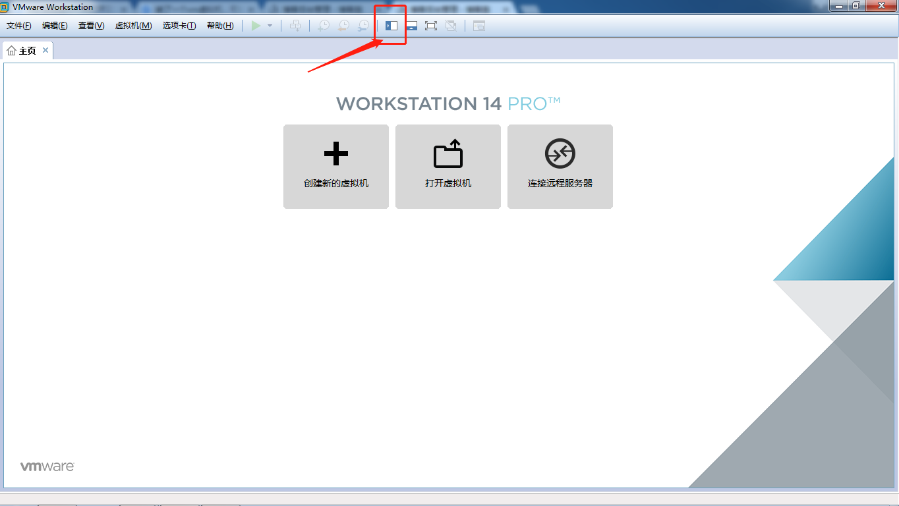Image resolution: width=899 pixels, height=506 pixels.
Task: Toggle the thumbnail bar view icon
Action: pos(411,26)
